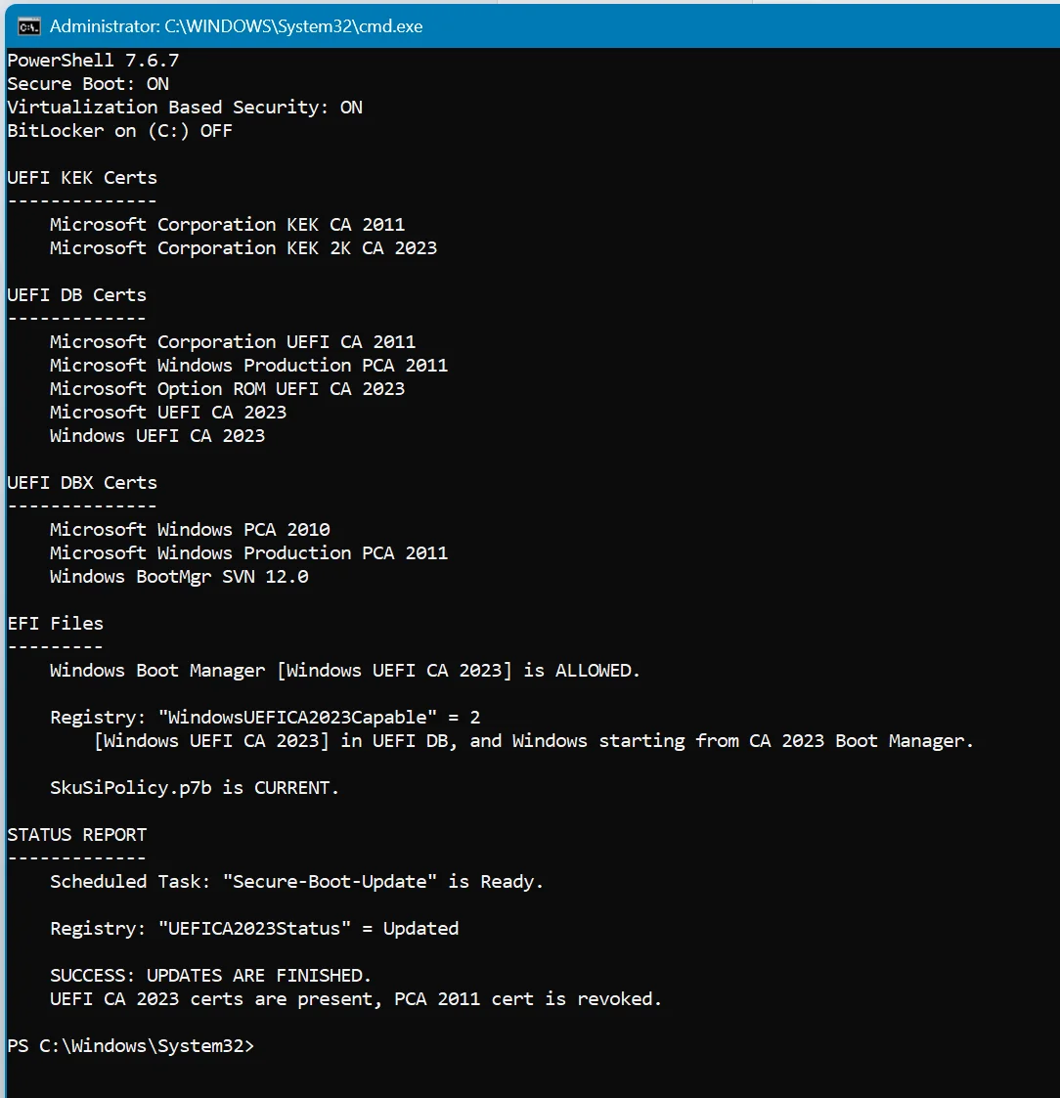Click "Windows UEFI CA 2023" under UEFI DB Certs
Image resolution: width=1060 pixels, height=1098 pixels.
pyautogui.click(x=157, y=435)
